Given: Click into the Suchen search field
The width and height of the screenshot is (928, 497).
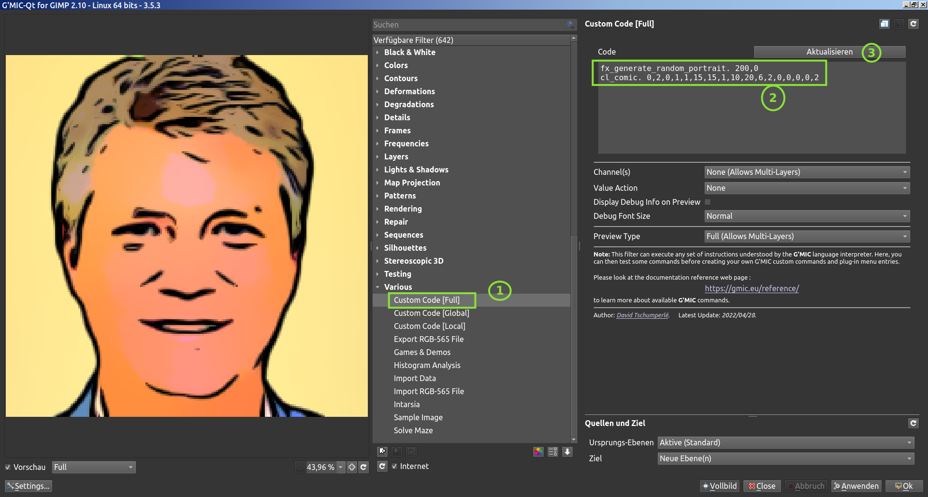Looking at the screenshot, I should 469,25.
